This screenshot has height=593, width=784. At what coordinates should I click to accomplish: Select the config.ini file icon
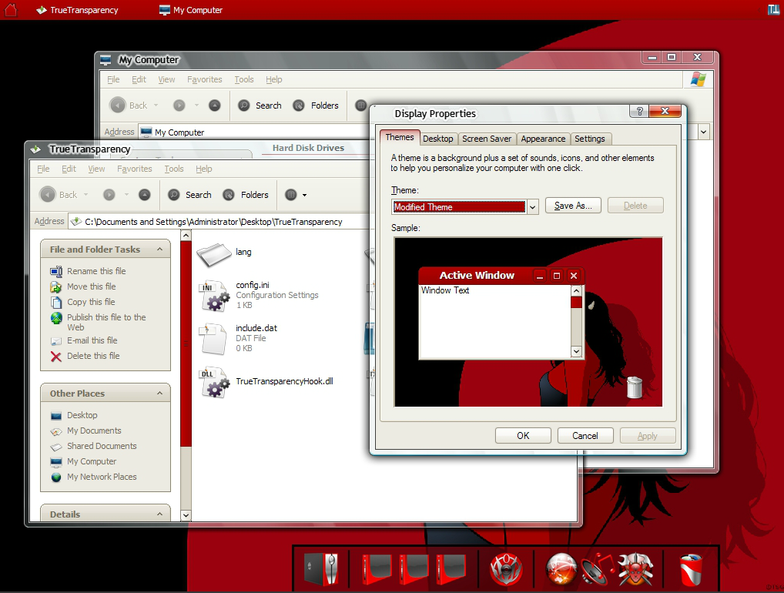pyautogui.click(x=215, y=296)
